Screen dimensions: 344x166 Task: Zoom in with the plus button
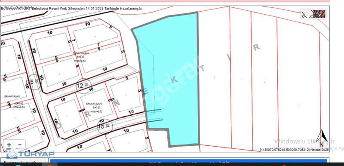(9, 145)
